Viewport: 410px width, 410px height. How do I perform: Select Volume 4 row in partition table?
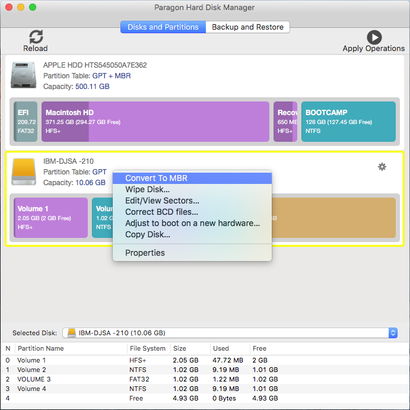pos(205,389)
